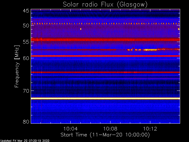Click the red band near 64 MHz
189x142 pixels.
105,72
